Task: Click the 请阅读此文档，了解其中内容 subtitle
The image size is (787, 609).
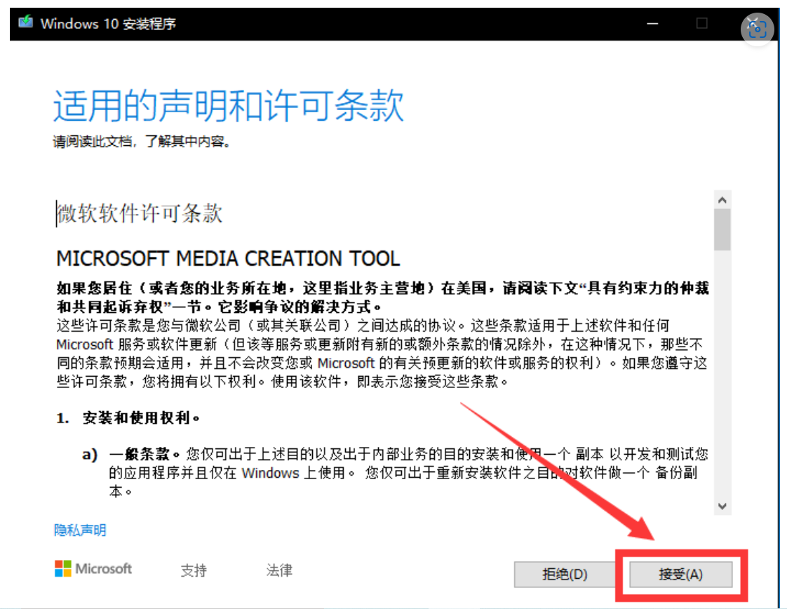Action: pos(142,142)
